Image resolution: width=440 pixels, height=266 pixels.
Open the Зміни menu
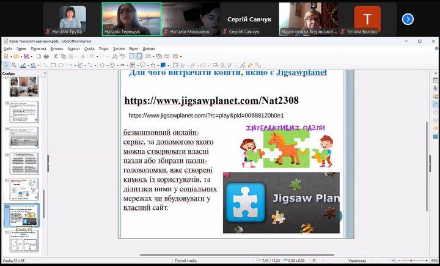(x=21, y=49)
